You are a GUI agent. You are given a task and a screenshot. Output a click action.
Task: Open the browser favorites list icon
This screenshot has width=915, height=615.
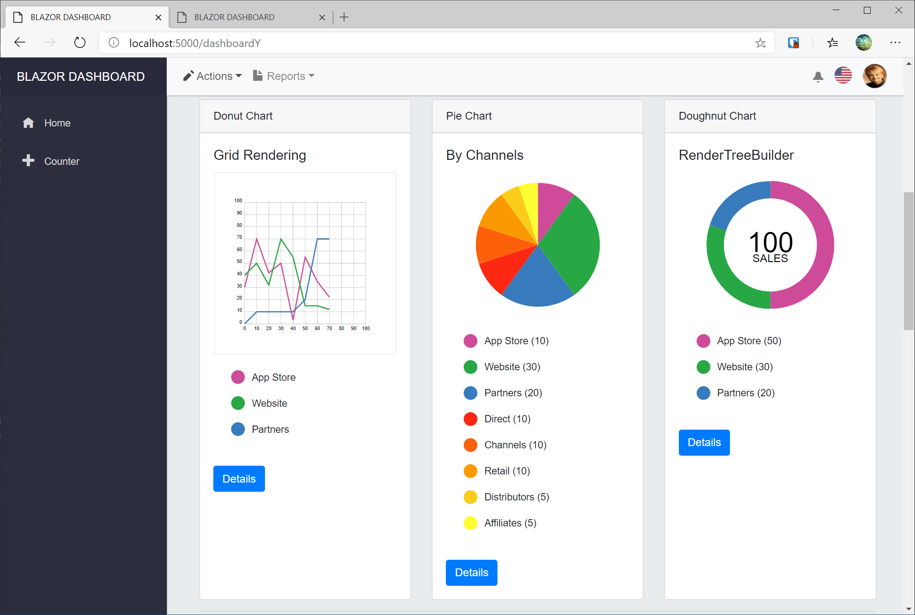coord(832,43)
